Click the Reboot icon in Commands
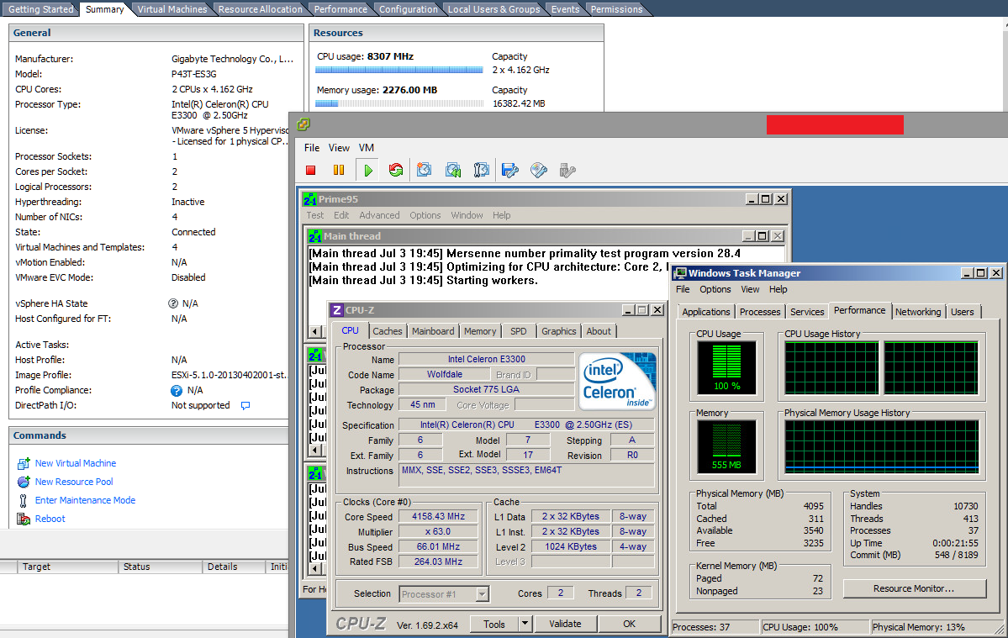Image resolution: width=1008 pixels, height=638 pixels. [24, 519]
